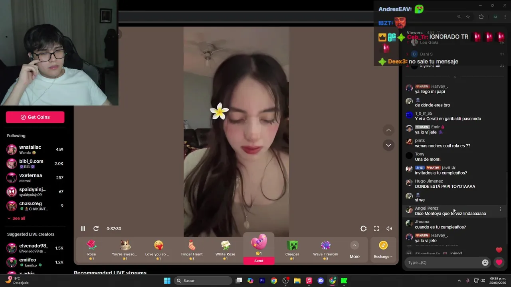Image resolution: width=511 pixels, height=287 pixels.
Task: Go to the previous LIVE with up chevron
Action: coord(388,130)
